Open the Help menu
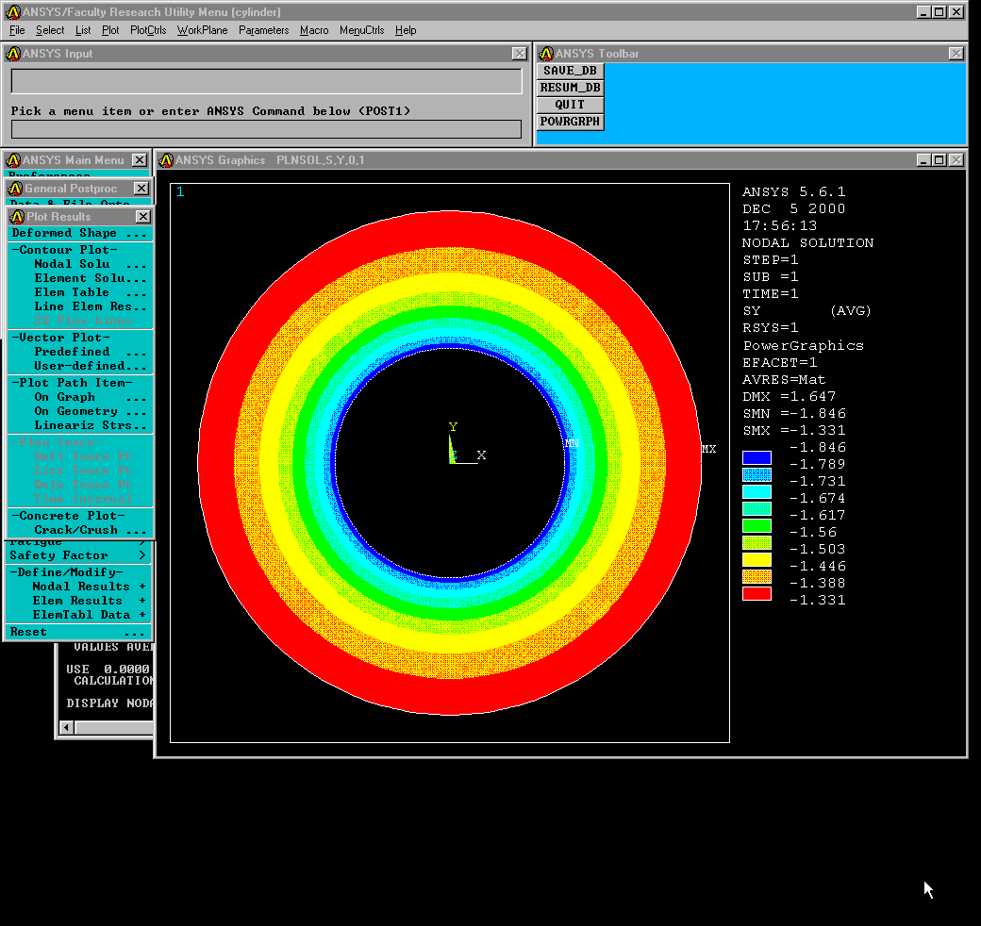Screen dimensions: 981x926 point(406,30)
